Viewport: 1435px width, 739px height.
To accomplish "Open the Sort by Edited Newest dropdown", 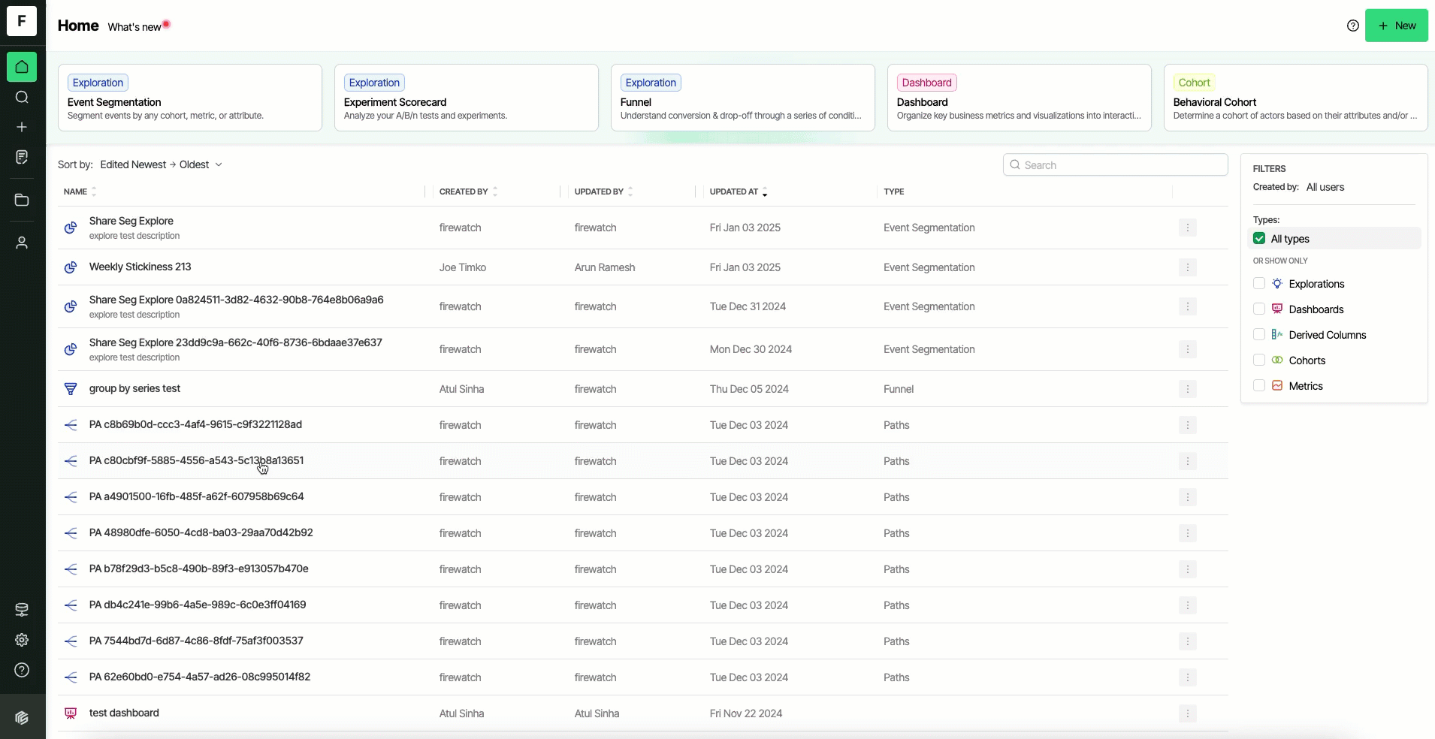I will click(x=161, y=164).
